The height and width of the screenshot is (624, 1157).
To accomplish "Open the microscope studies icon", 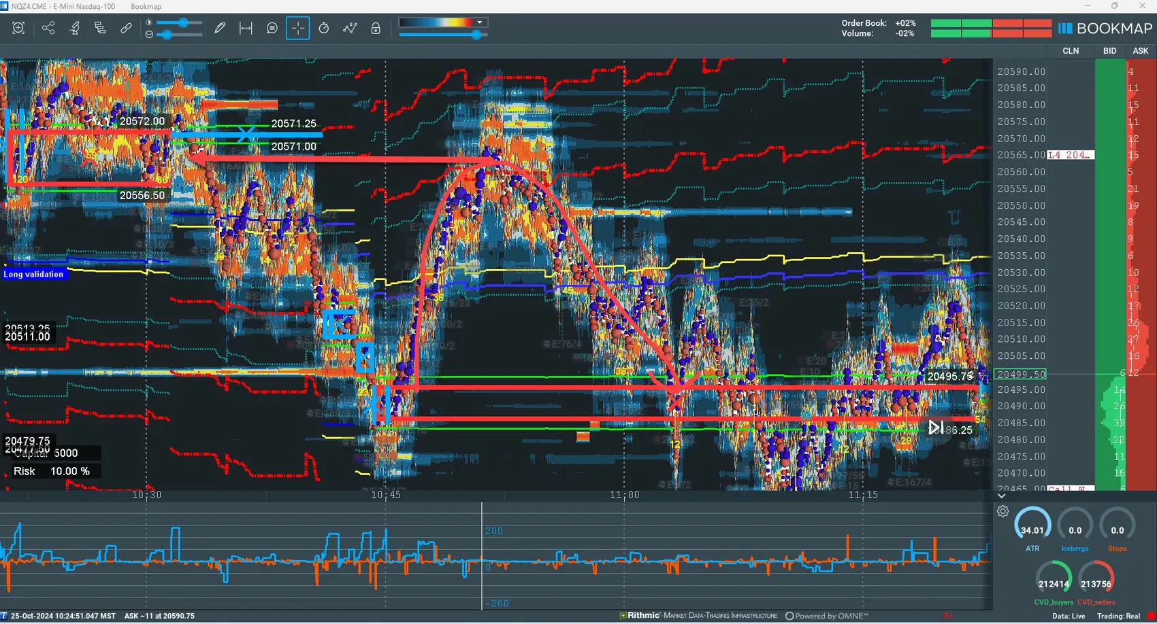I will point(74,28).
